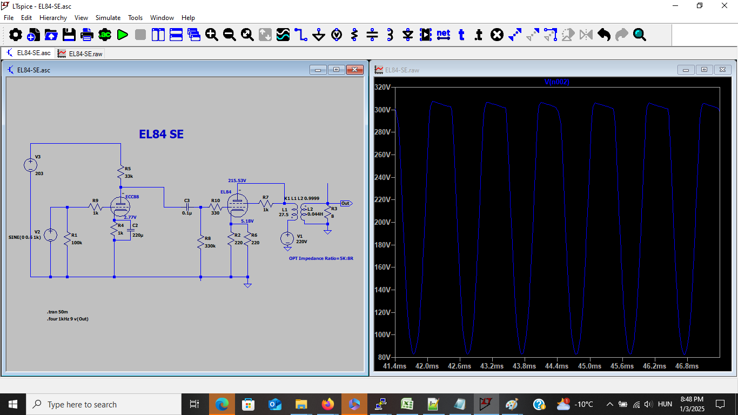
Task: Select the Draw Wire tool
Action: 301,35
